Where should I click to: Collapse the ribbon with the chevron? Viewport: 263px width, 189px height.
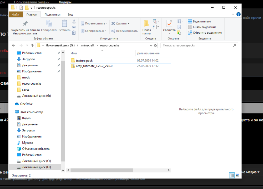click(233, 14)
